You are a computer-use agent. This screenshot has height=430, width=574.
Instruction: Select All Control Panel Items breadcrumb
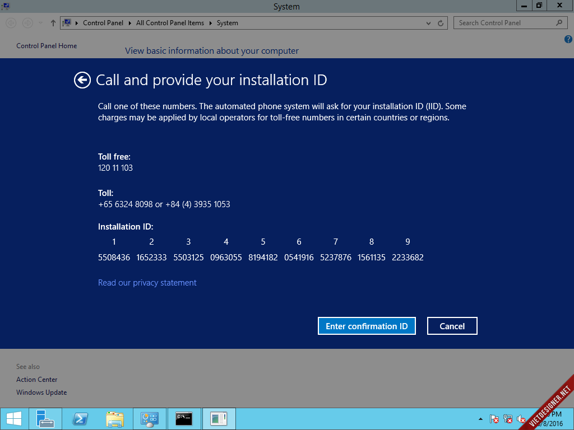tap(170, 23)
